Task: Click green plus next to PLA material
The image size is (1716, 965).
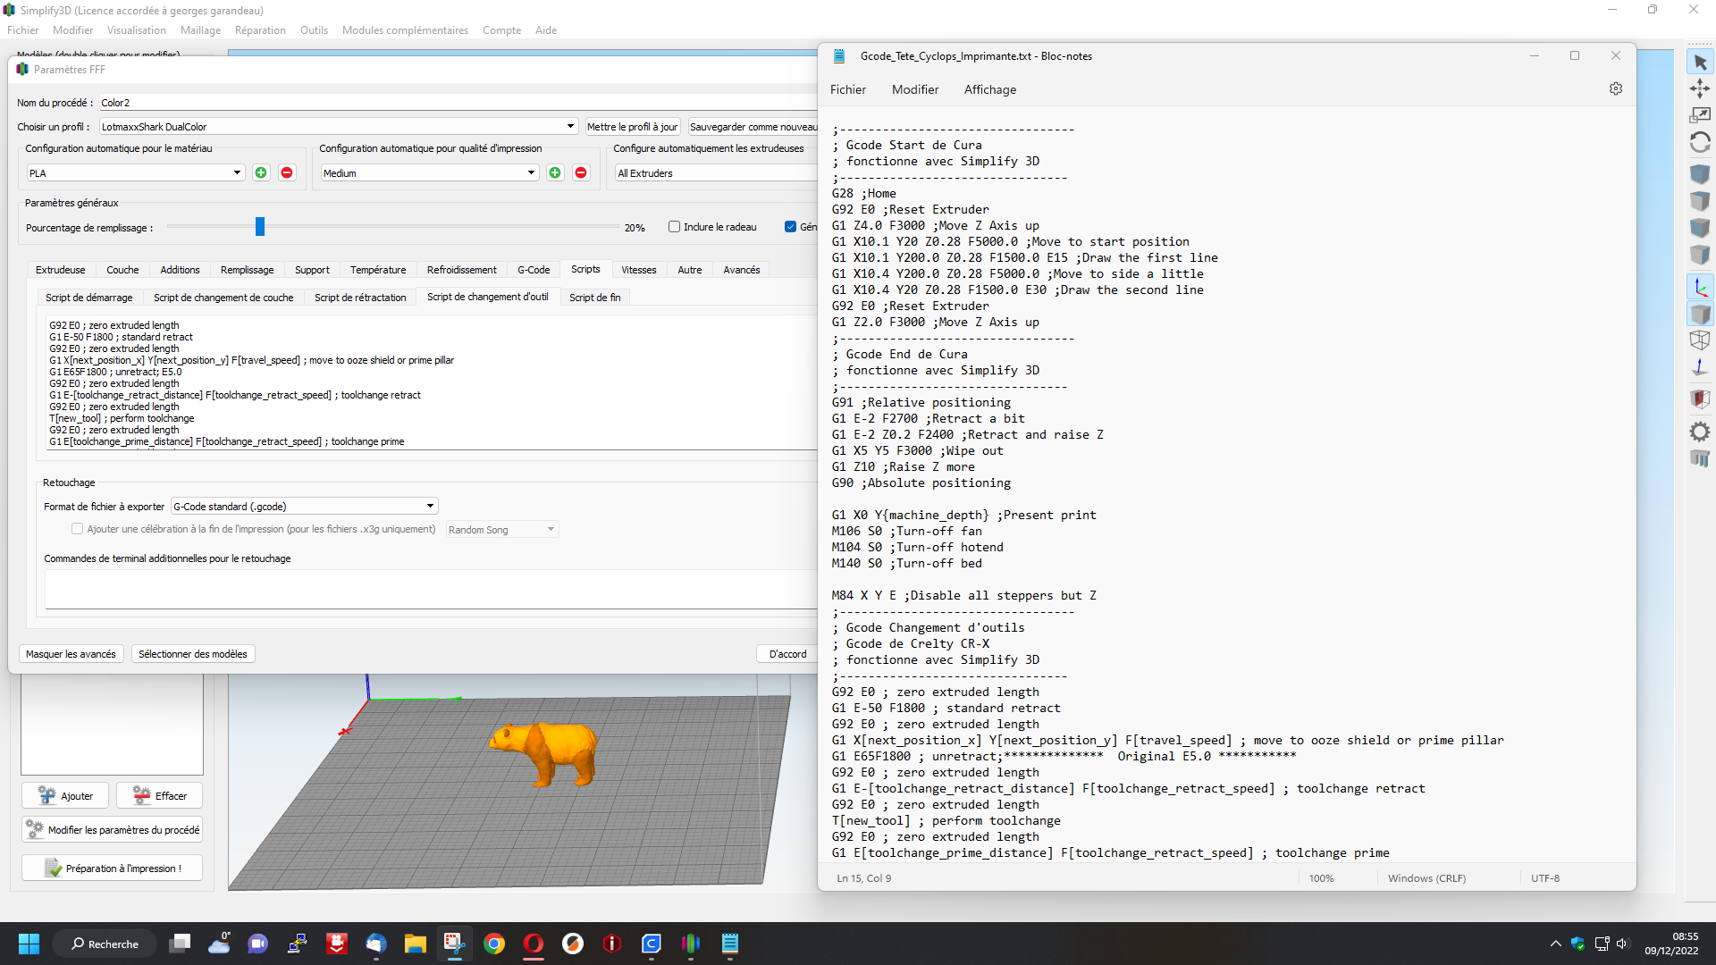Action: click(261, 172)
